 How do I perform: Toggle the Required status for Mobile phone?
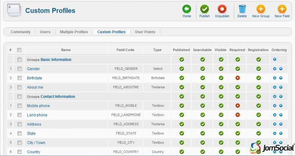[238, 105]
